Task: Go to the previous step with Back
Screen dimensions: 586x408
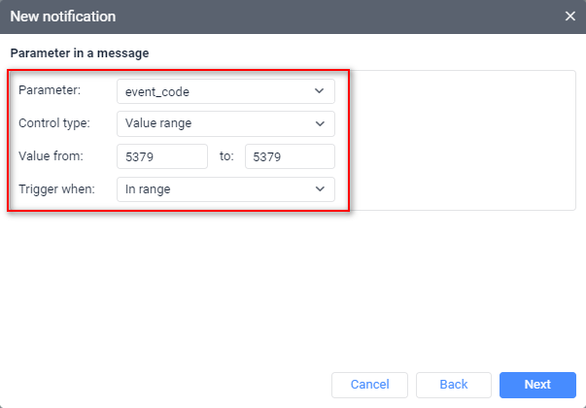Action: tap(454, 385)
